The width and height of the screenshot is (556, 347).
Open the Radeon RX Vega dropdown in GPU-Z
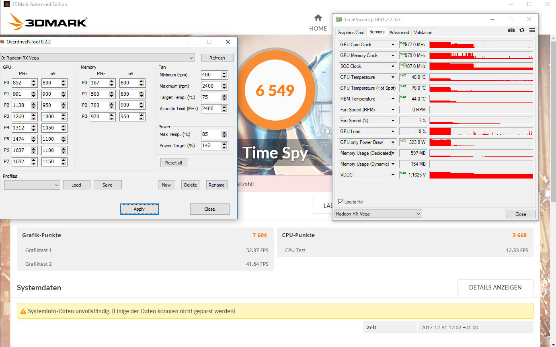(x=378, y=214)
